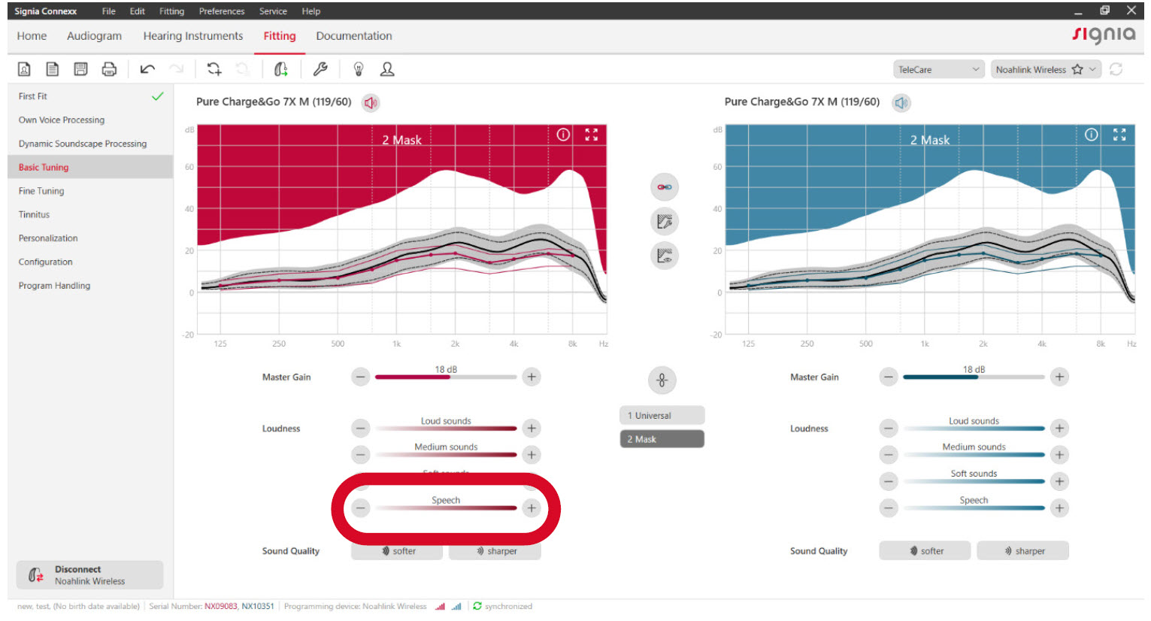Increase the red-side Master Gain with plus

click(x=532, y=377)
